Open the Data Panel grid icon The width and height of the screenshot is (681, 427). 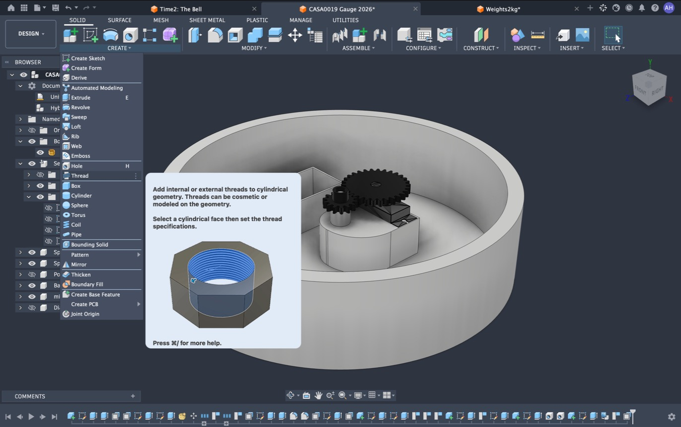click(x=24, y=8)
